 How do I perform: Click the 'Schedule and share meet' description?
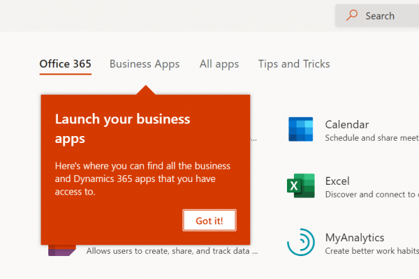click(x=372, y=138)
